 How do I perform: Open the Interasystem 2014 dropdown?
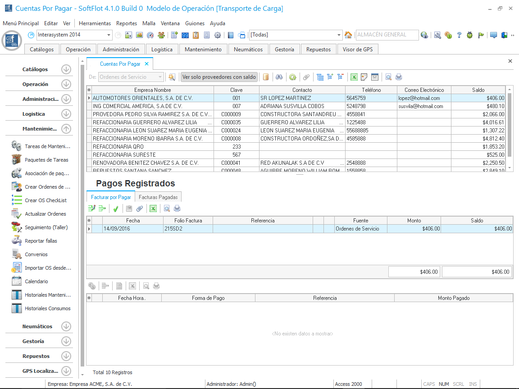[x=109, y=35]
